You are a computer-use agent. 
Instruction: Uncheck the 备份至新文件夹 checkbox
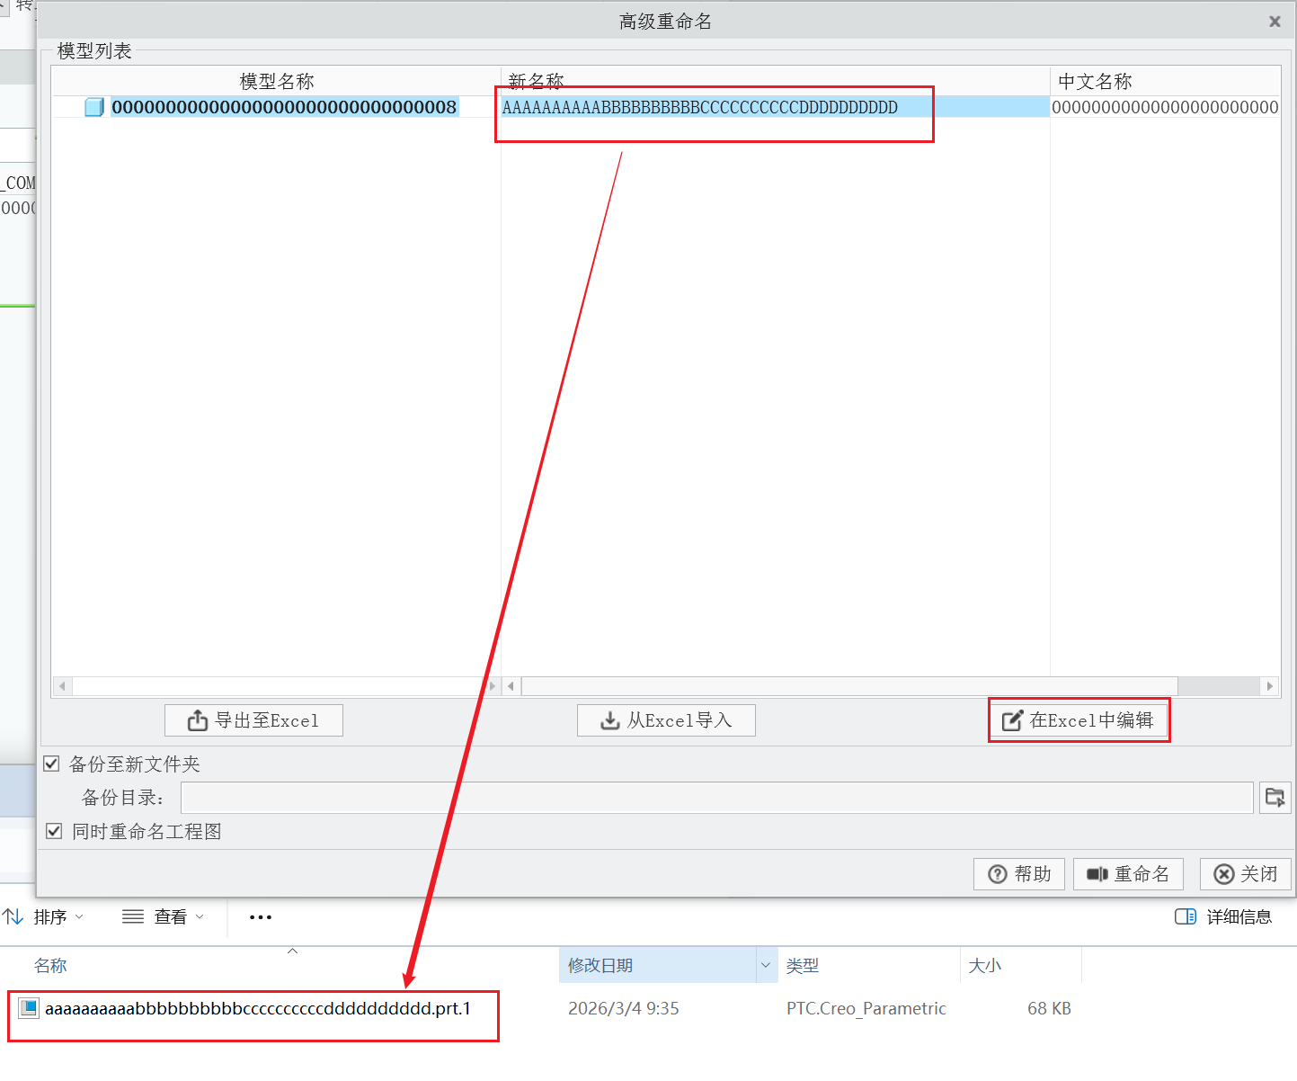pyautogui.click(x=52, y=764)
